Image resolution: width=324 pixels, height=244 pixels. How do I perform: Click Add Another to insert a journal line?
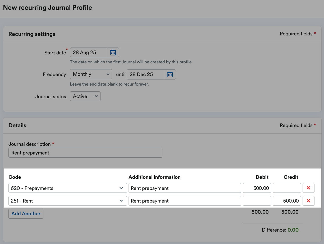(26, 213)
